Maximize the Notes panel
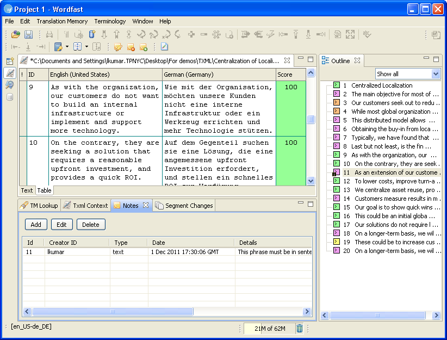The height and width of the screenshot is (340, 447). coord(311,203)
